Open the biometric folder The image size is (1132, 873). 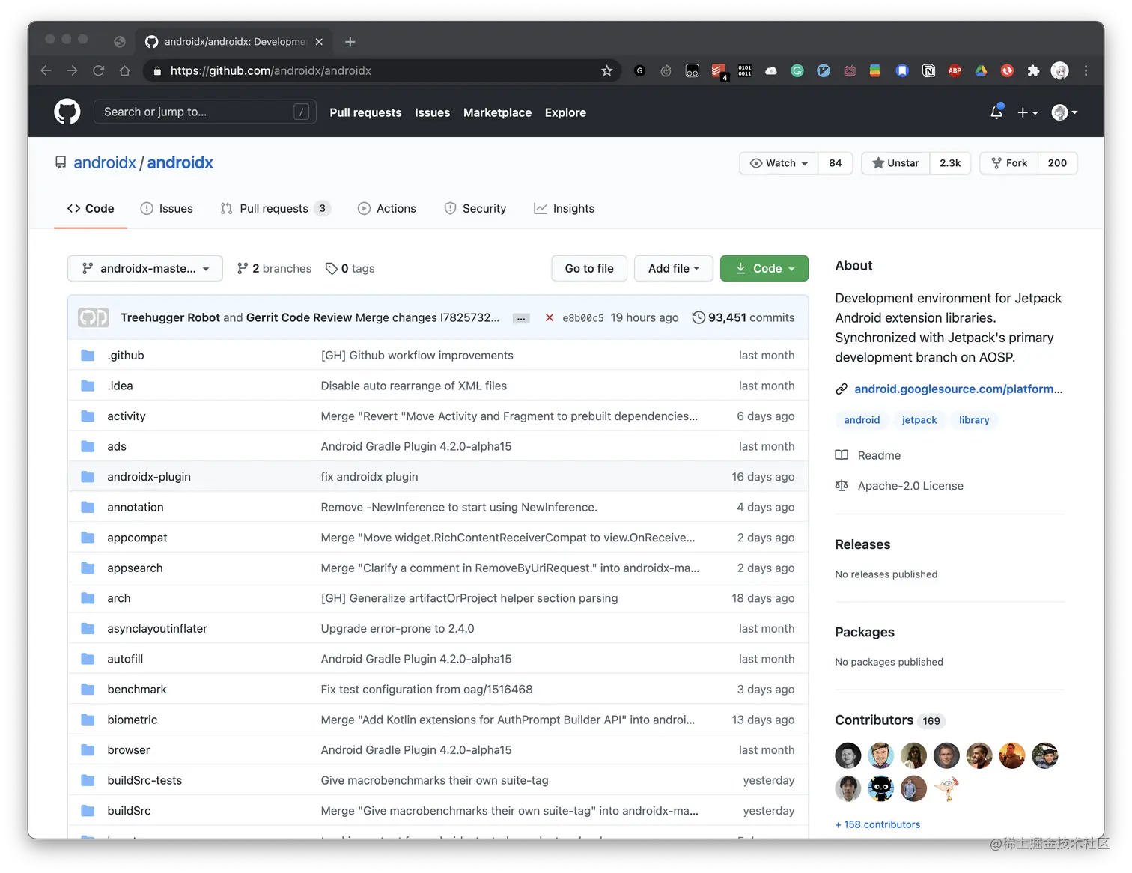132,720
